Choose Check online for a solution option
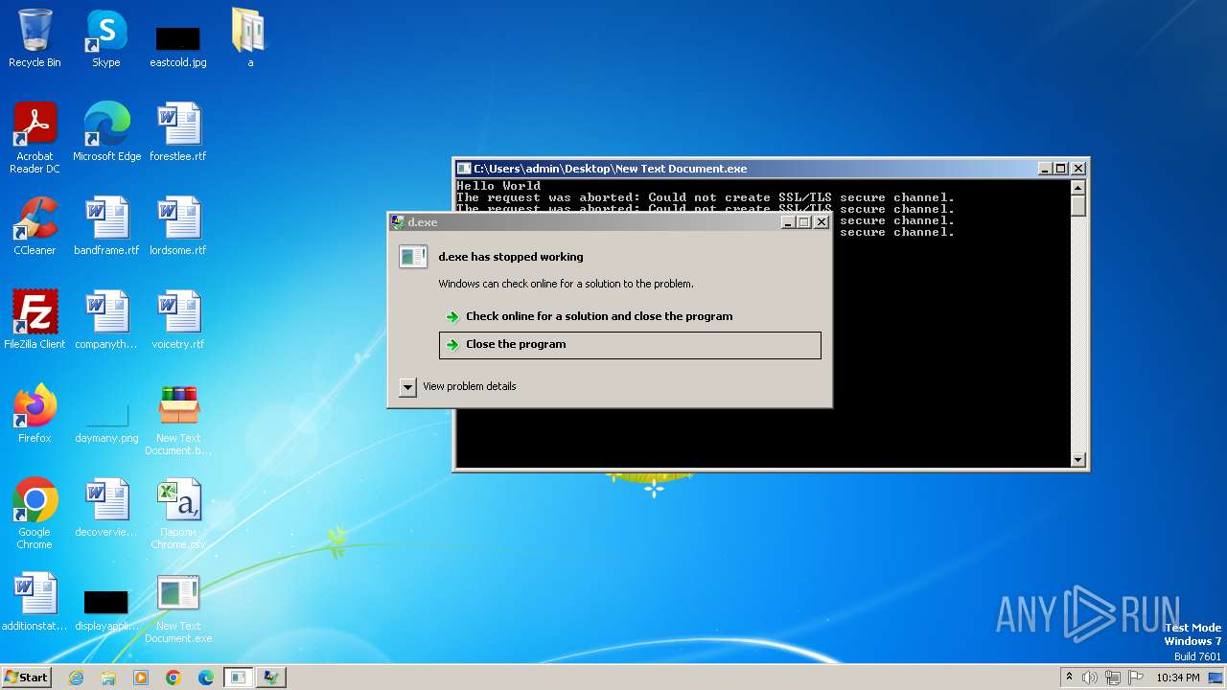 tap(630, 316)
